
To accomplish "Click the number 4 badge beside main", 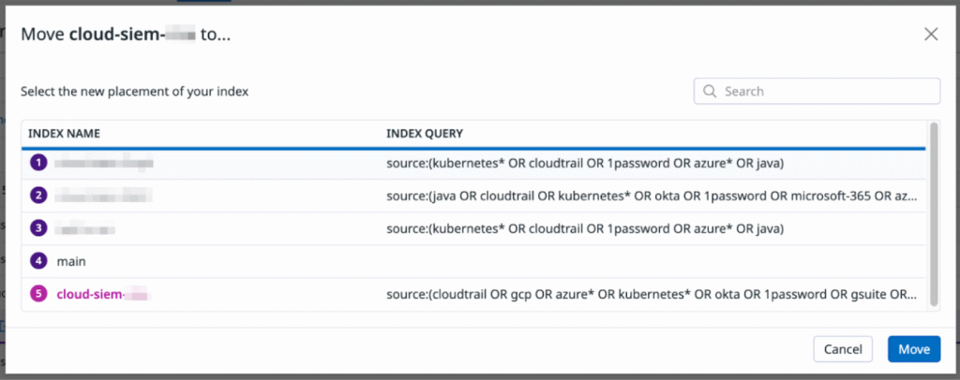I will click(38, 261).
